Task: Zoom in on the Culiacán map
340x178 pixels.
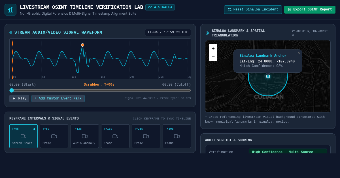Action: [x=213, y=48]
